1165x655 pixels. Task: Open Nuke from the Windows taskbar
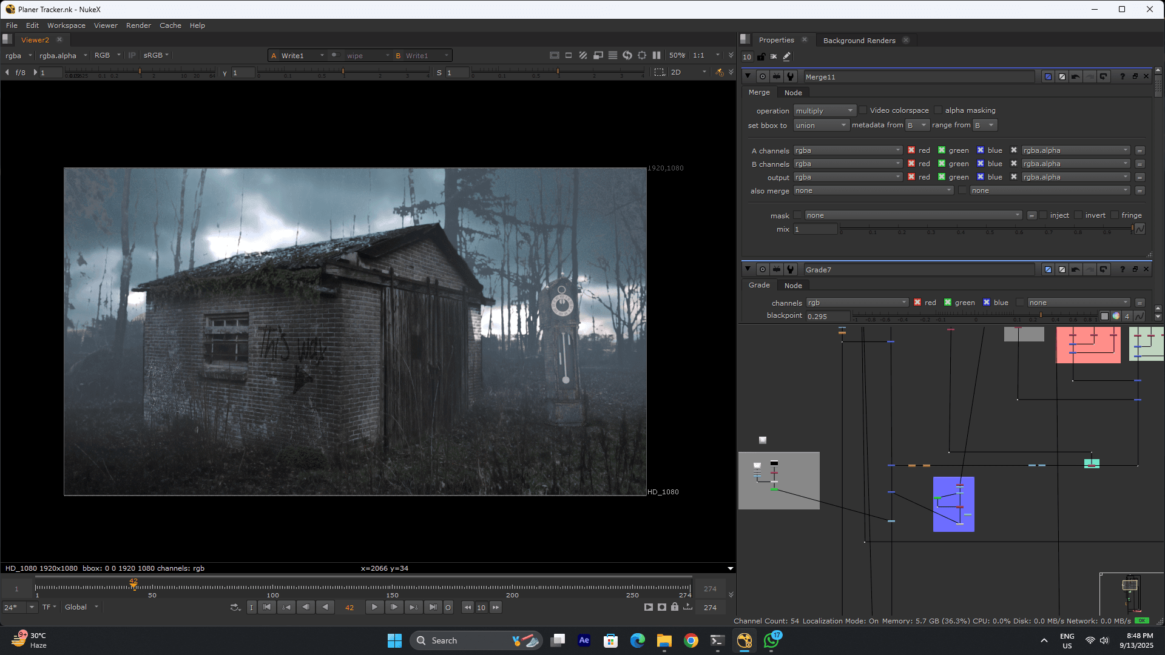coord(745,640)
